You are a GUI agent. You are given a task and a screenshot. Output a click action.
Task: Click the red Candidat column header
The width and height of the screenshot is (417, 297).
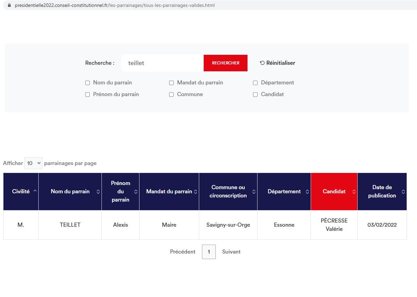point(334,192)
